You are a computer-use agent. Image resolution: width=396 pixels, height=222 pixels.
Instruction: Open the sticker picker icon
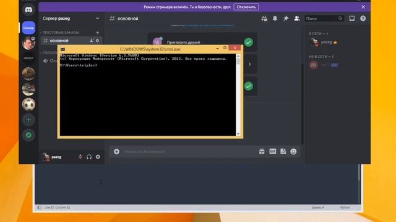click(x=283, y=151)
